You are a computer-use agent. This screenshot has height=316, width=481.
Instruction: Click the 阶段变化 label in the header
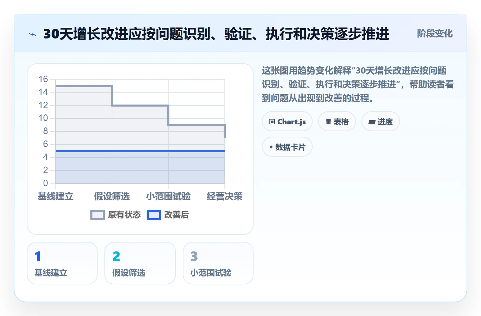(x=435, y=34)
